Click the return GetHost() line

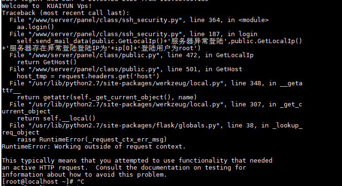coord(47,62)
